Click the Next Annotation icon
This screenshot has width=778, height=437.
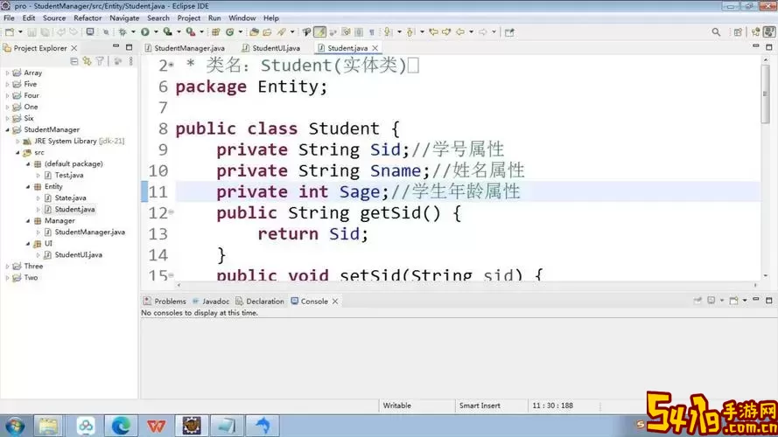point(388,32)
